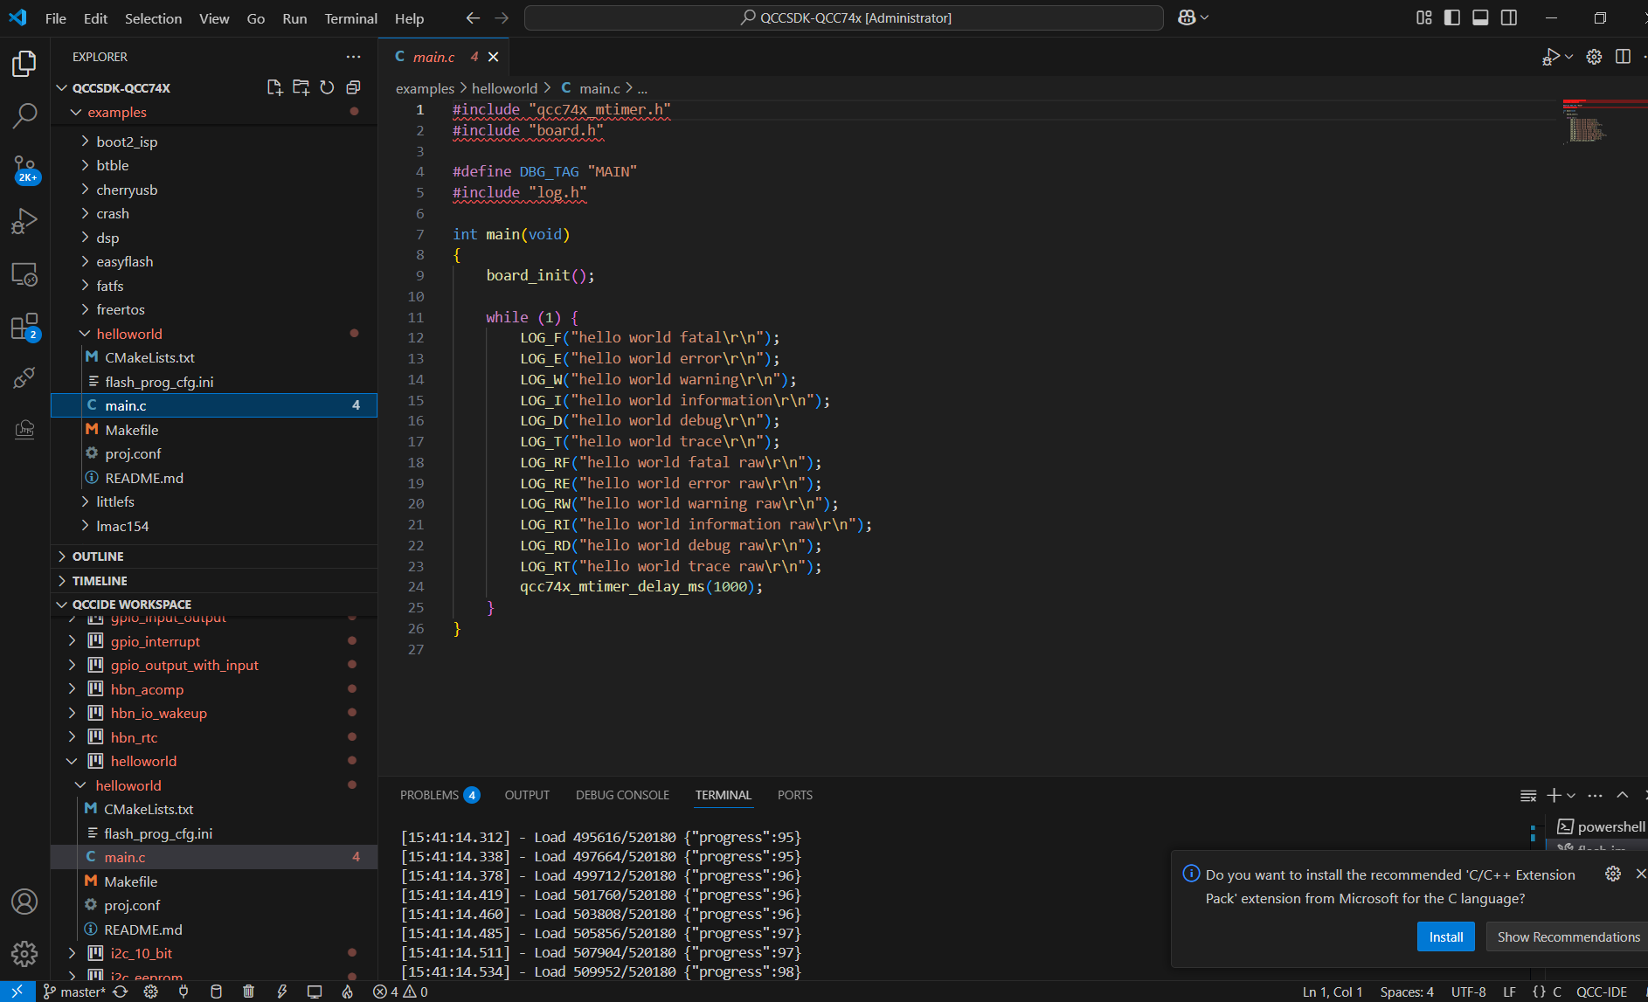1648x1002 pixels.
Task: Switch to the OUTPUT tab
Action: tap(527, 795)
